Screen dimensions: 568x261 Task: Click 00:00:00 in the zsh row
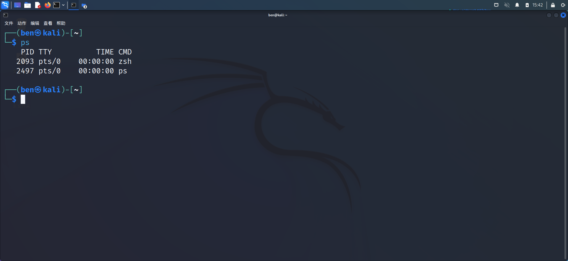96,62
